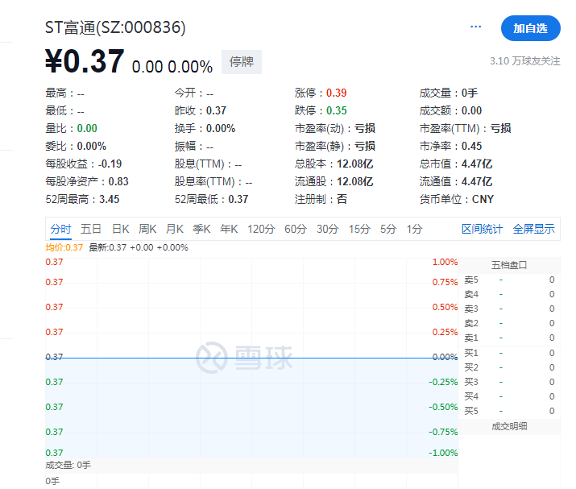Click 全屏显示 to view fullscreen
Image resolution: width=576 pixels, height=489 pixels.
[533, 229]
